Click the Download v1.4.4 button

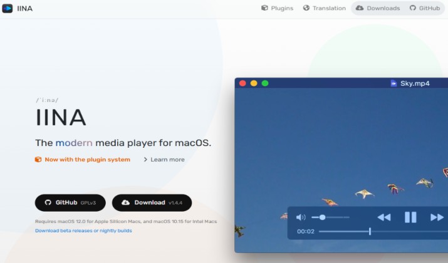click(152, 203)
